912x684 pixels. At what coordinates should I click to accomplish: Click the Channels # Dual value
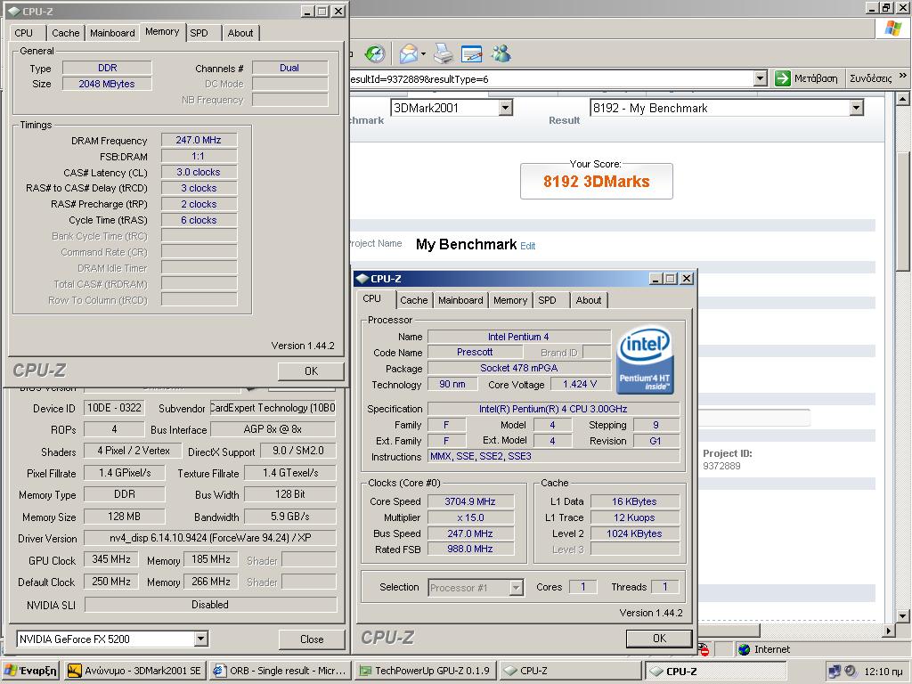tap(289, 68)
